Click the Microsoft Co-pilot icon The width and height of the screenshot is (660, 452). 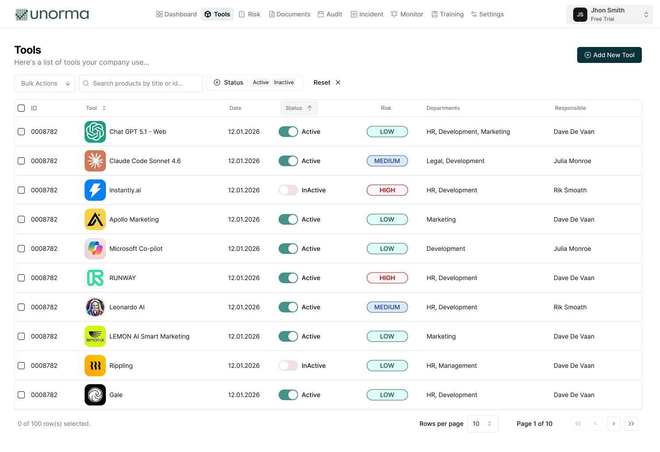coord(95,249)
